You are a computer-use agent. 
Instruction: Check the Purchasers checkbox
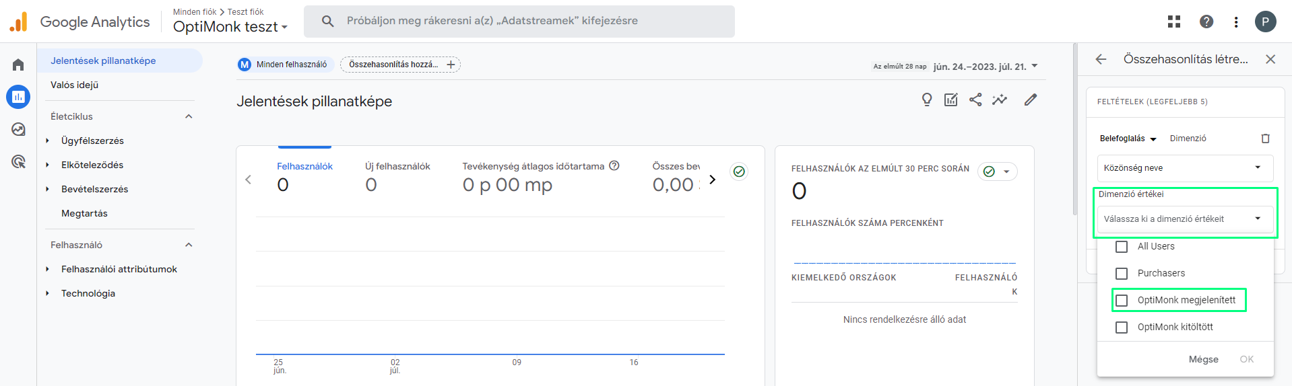click(x=1122, y=274)
